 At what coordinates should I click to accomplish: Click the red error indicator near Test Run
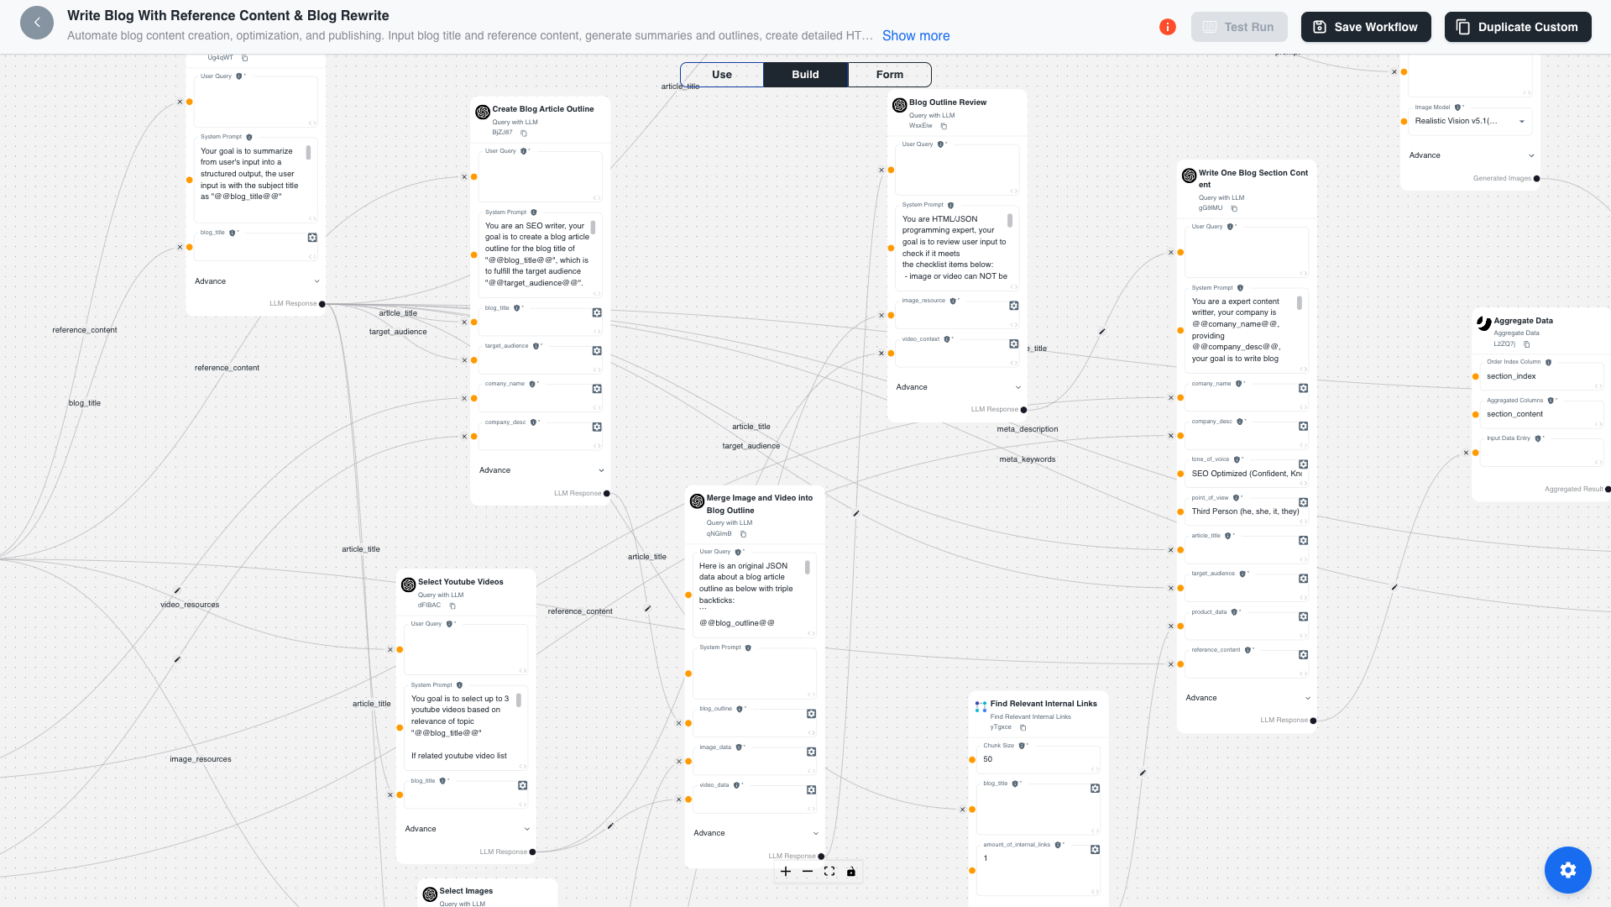pyautogui.click(x=1167, y=26)
